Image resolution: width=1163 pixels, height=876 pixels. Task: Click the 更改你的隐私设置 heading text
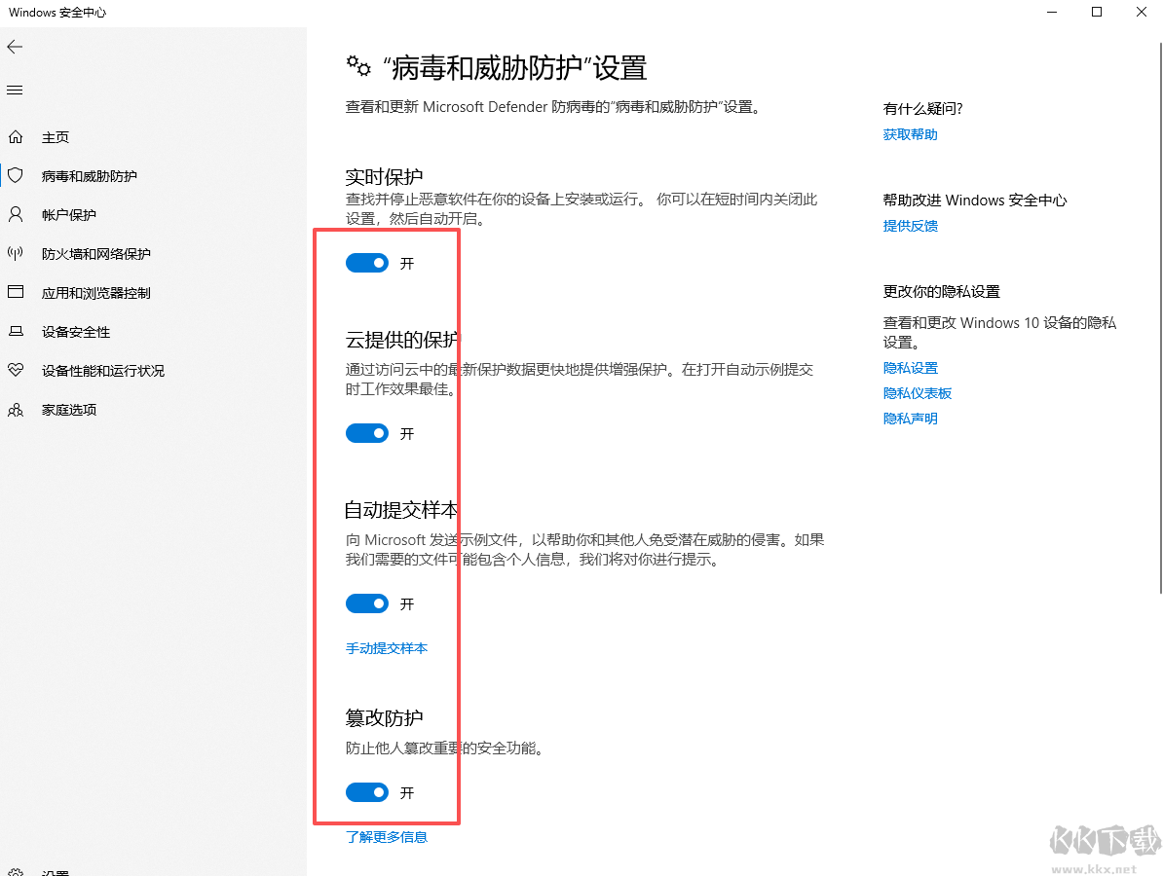[x=941, y=292]
